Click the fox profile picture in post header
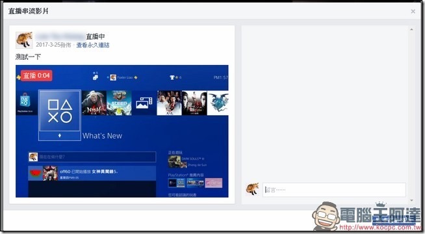This screenshot has width=425, height=234. 24,40
